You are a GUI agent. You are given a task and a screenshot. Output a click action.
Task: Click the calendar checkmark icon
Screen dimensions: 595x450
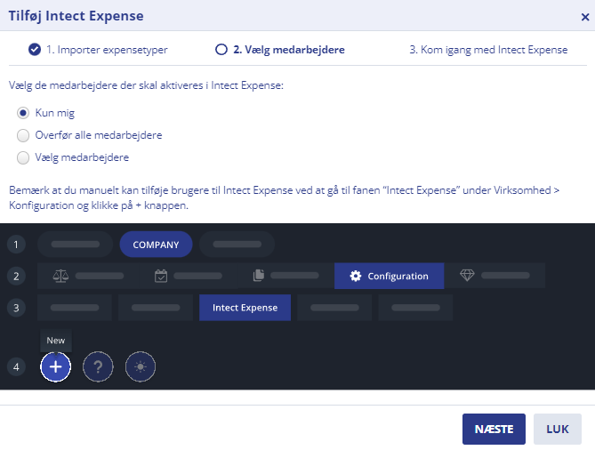(x=161, y=276)
